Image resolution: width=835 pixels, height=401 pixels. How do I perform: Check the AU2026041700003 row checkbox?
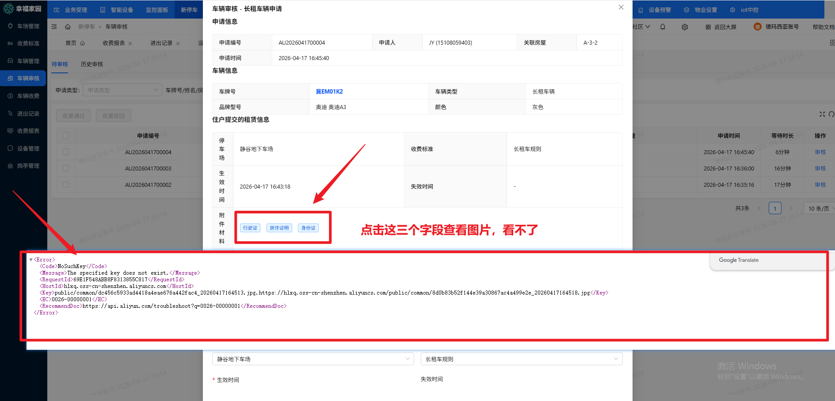65,168
